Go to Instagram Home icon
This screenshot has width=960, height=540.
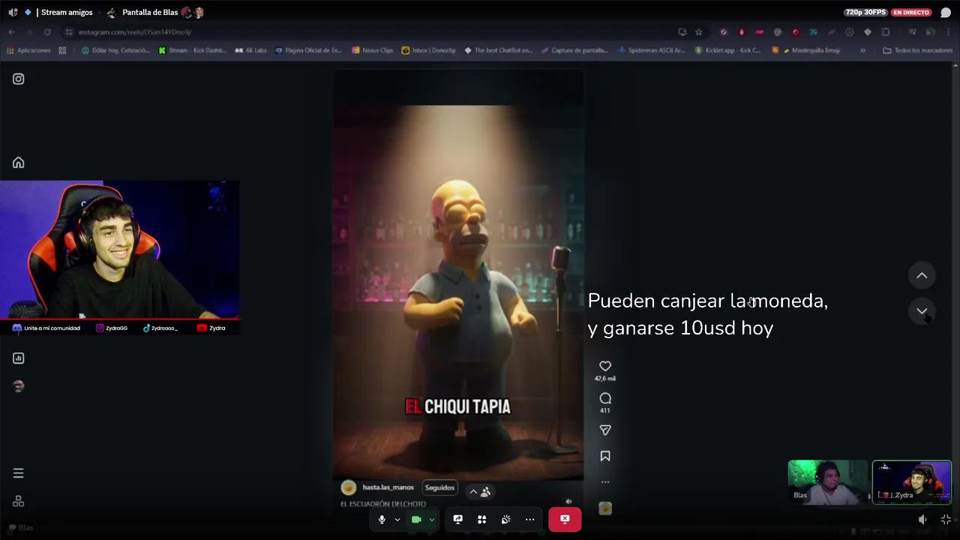pos(18,163)
